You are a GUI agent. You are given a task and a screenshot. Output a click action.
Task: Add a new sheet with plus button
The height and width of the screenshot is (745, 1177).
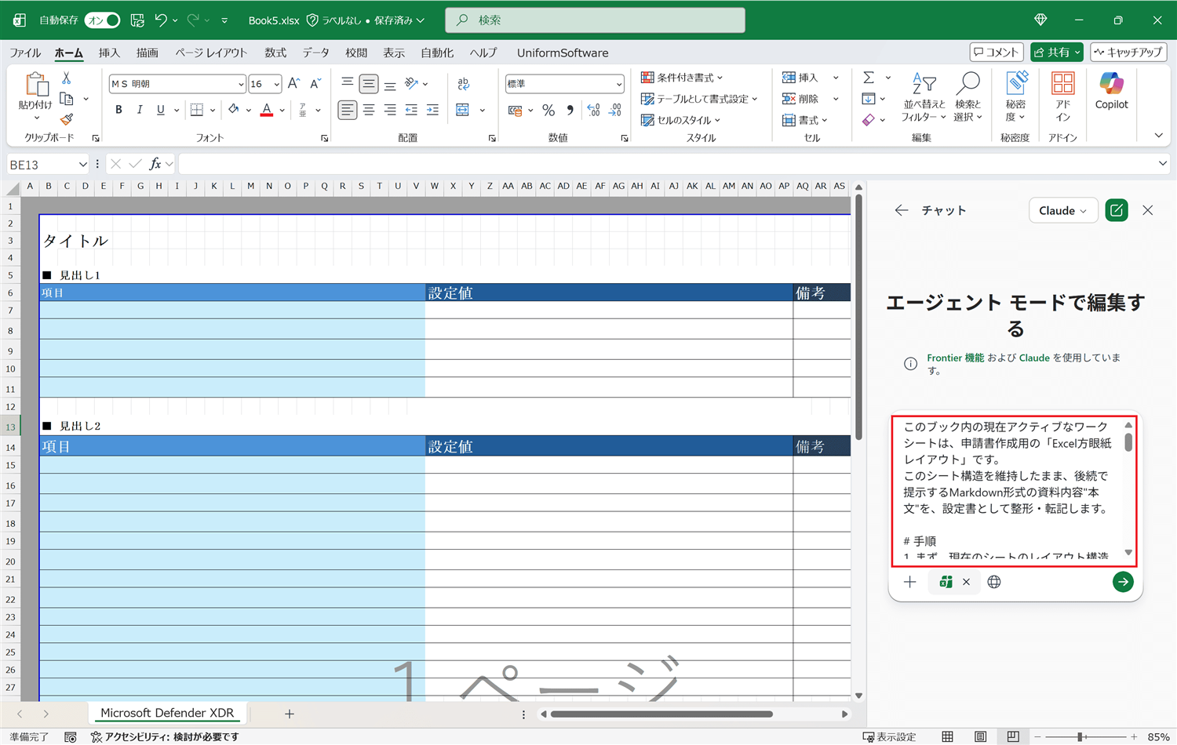tap(290, 714)
